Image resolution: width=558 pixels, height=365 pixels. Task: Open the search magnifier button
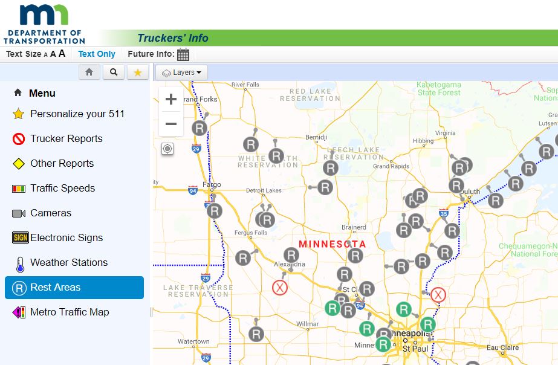coord(113,72)
